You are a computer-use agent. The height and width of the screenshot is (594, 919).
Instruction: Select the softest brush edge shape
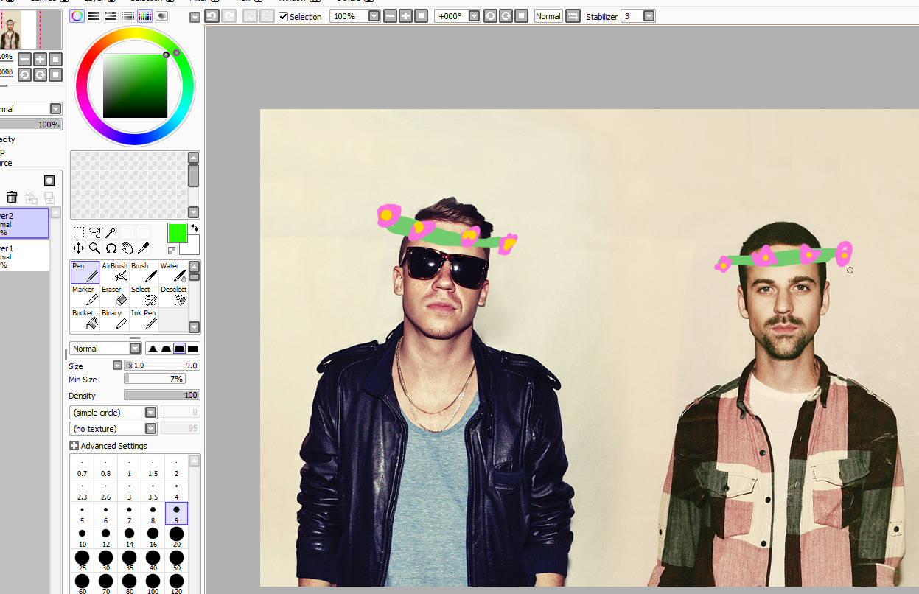pos(153,349)
